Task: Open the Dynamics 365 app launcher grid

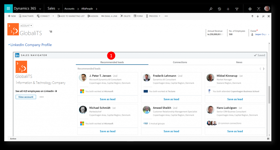Action: click(x=8, y=9)
